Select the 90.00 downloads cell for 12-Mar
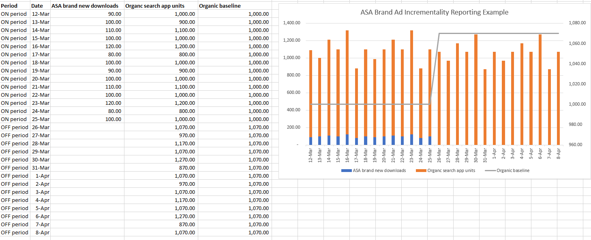The height and width of the screenshot is (240, 591). point(87,14)
